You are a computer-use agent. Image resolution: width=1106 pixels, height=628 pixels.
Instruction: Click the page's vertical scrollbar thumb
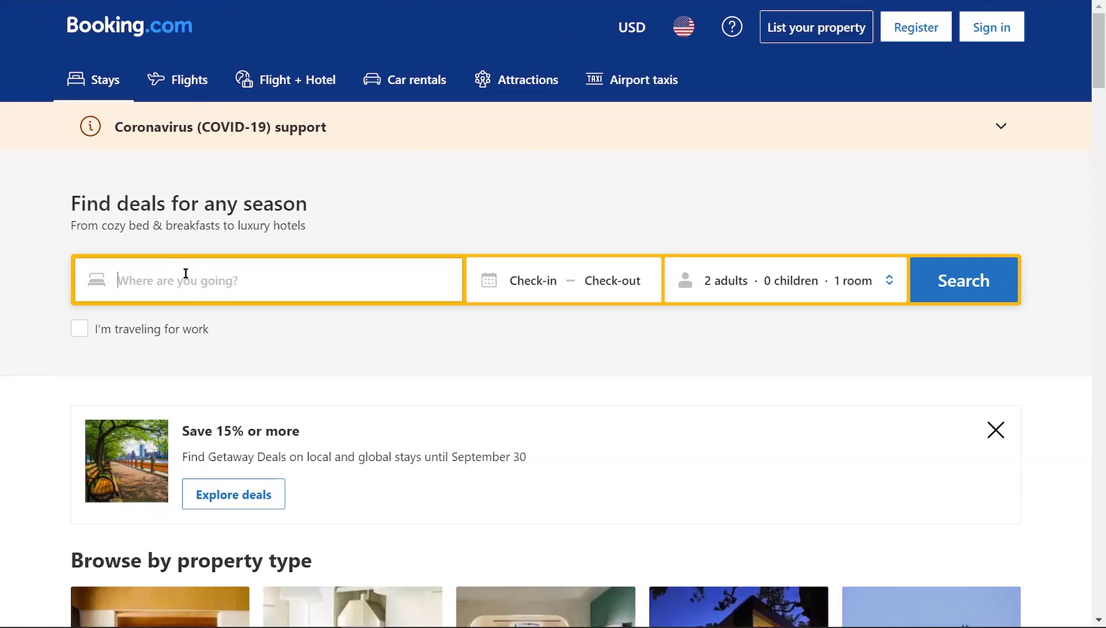point(1098,50)
